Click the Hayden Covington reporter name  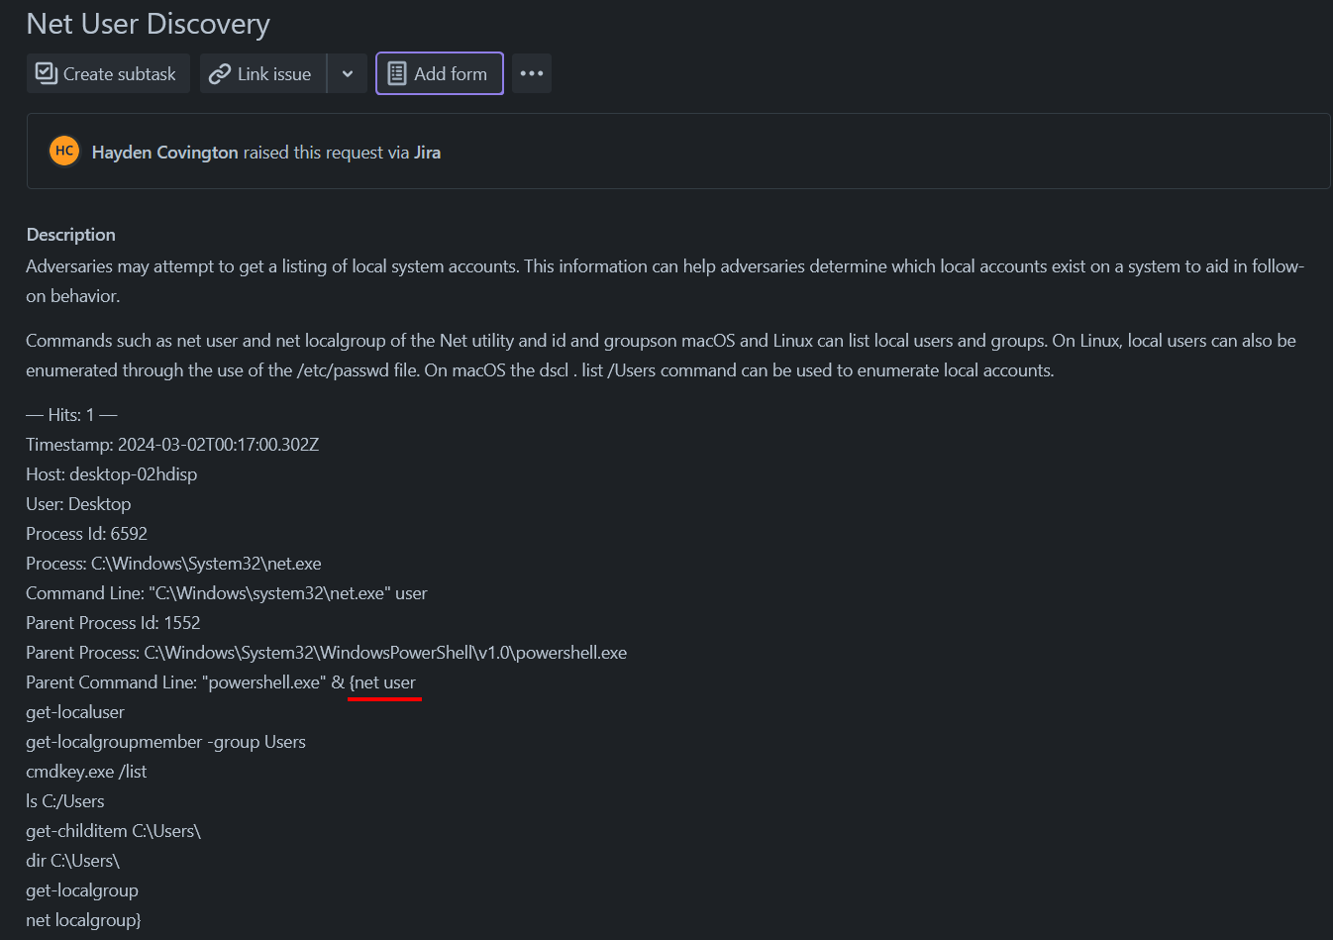click(164, 153)
